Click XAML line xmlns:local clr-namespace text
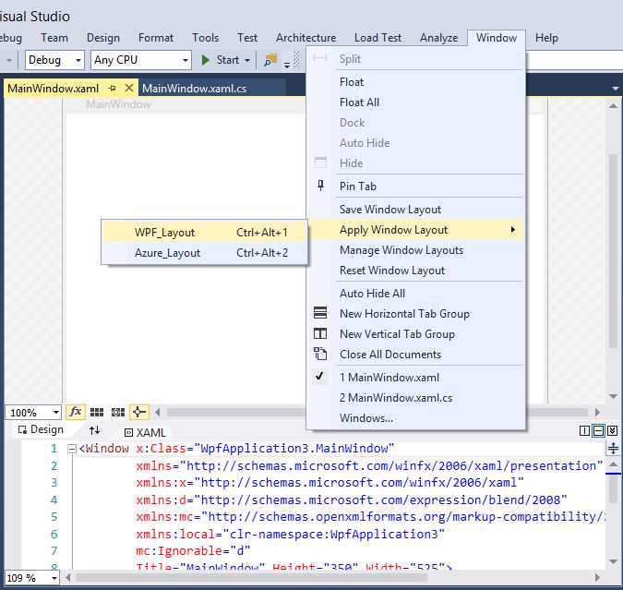Viewport: 623px width, 590px height. pos(290,534)
